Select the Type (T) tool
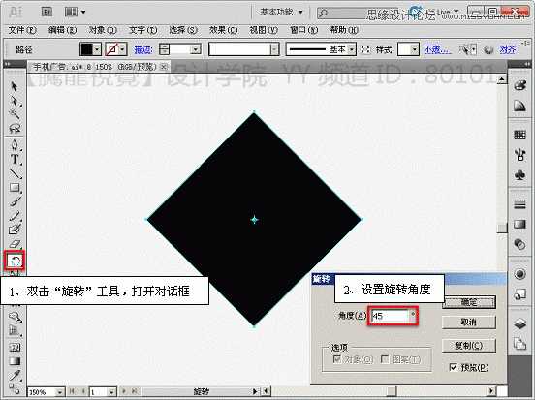 tap(14, 159)
